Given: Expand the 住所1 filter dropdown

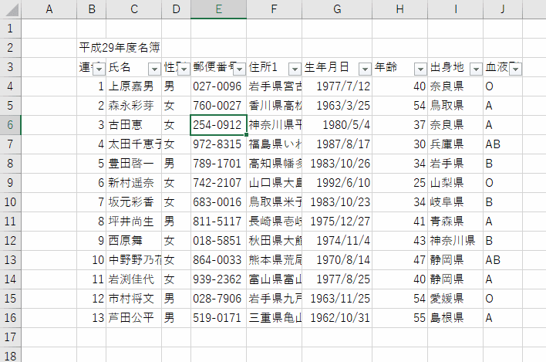Looking at the screenshot, I should click(x=295, y=69).
